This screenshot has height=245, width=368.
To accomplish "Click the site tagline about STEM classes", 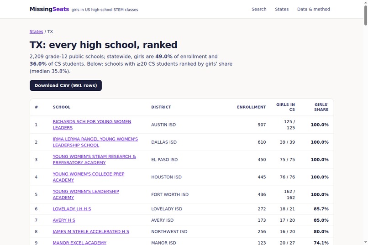I will tap(105, 10).
